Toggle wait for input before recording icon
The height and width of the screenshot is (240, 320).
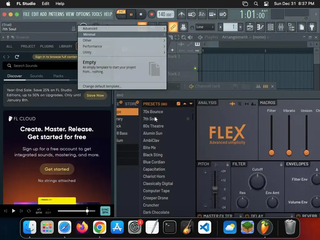(192, 14)
